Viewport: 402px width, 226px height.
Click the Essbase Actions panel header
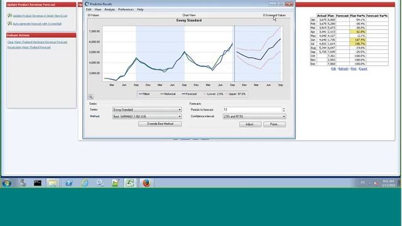point(41,35)
